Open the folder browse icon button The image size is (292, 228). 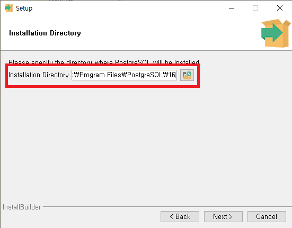pos(187,75)
